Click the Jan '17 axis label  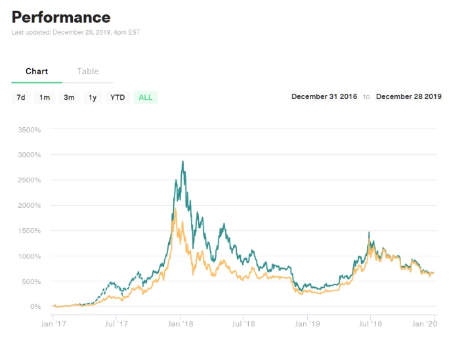(x=53, y=323)
